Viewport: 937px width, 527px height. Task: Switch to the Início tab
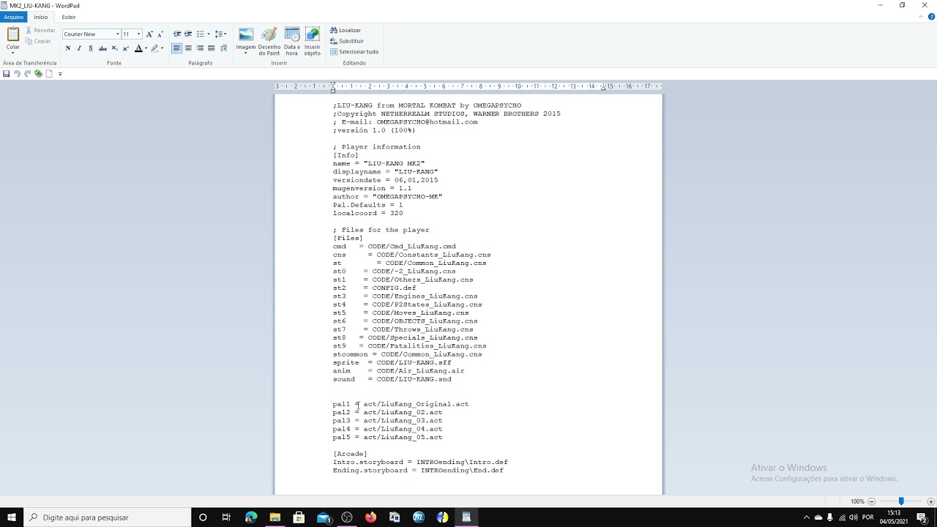click(41, 17)
